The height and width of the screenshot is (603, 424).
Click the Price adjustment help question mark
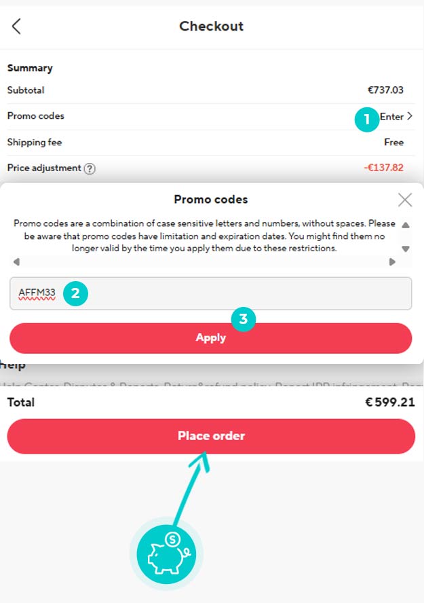89,168
